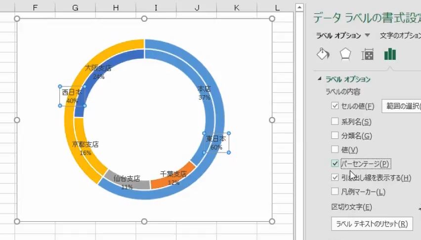Select the 東日本 60% data label
The height and width of the screenshot is (240, 421).
pyautogui.click(x=216, y=143)
